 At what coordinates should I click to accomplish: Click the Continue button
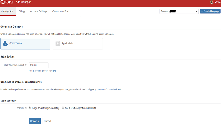coord(35,121)
